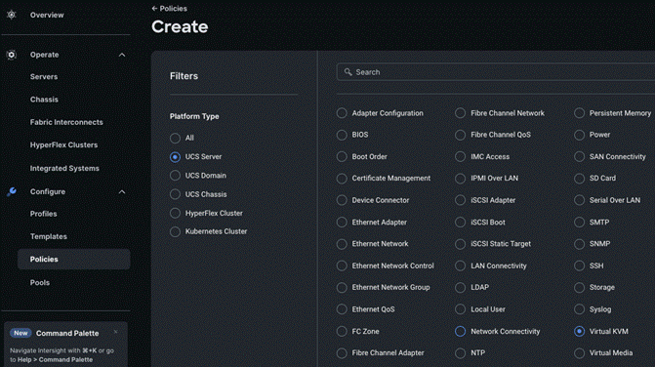Image resolution: width=655 pixels, height=367 pixels.
Task: Click the policy Search field
Action: [x=496, y=72]
